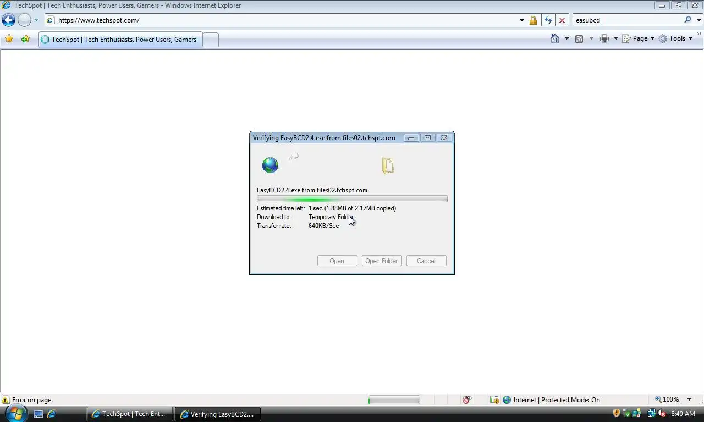Viewport: 704px width, 422px height.
Task: Launch Internet Explorer from quick launch
Action: pyautogui.click(x=51, y=414)
